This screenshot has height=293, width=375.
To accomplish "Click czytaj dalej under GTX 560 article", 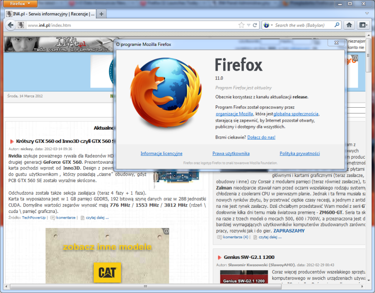I will (97, 218).
